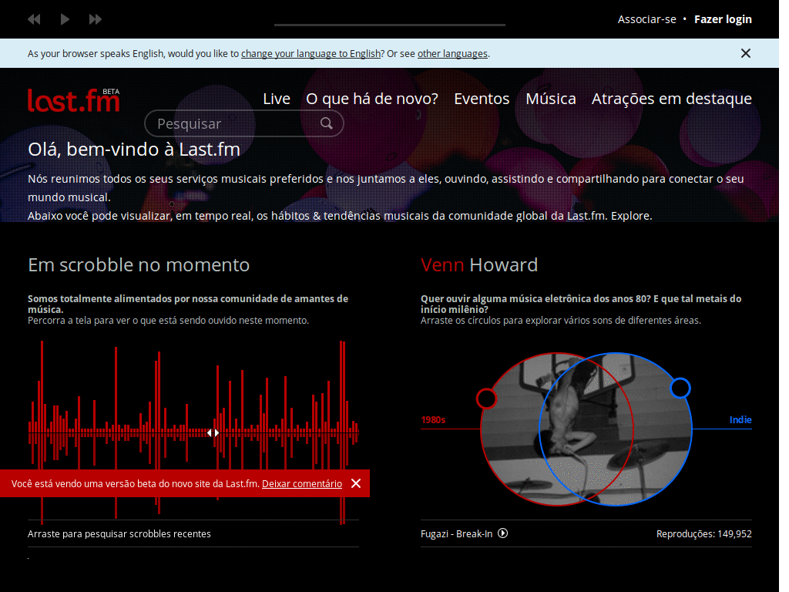Go to the Eventos section

pyautogui.click(x=482, y=99)
